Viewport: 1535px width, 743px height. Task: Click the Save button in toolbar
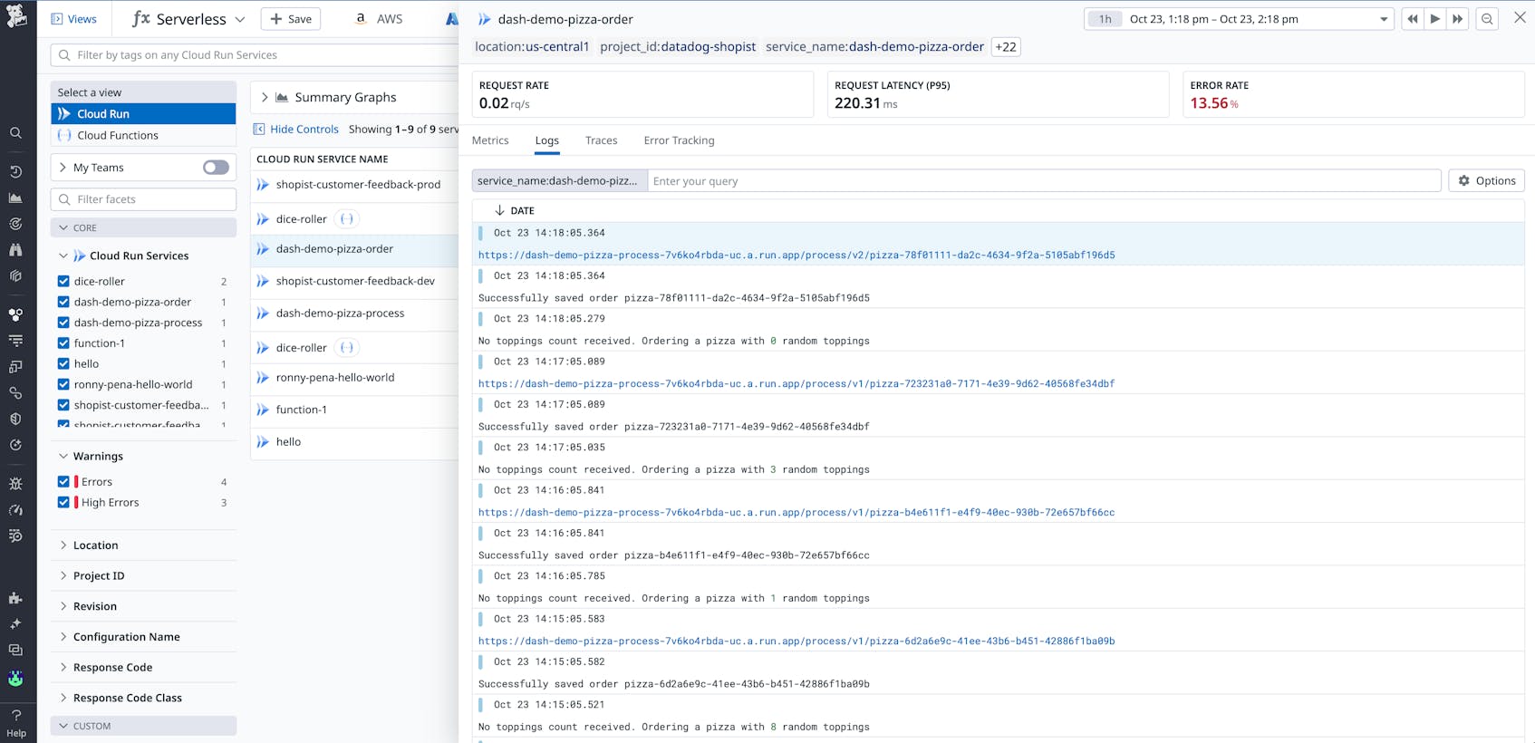coord(290,19)
